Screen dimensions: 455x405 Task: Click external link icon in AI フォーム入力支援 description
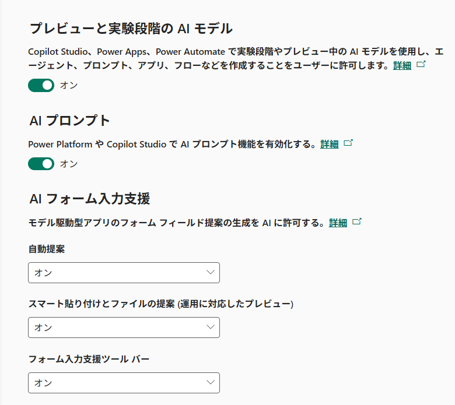tap(357, 221)
